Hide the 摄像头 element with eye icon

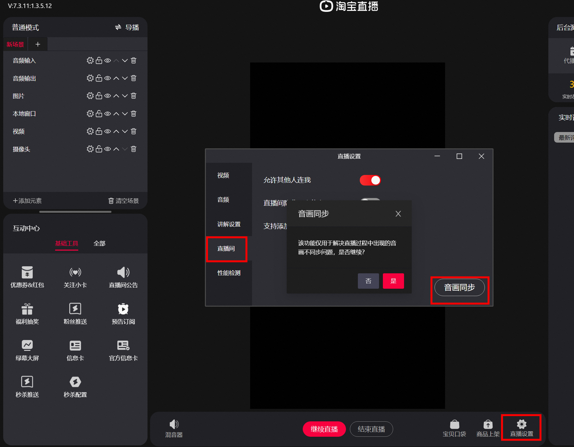point(108,149)
